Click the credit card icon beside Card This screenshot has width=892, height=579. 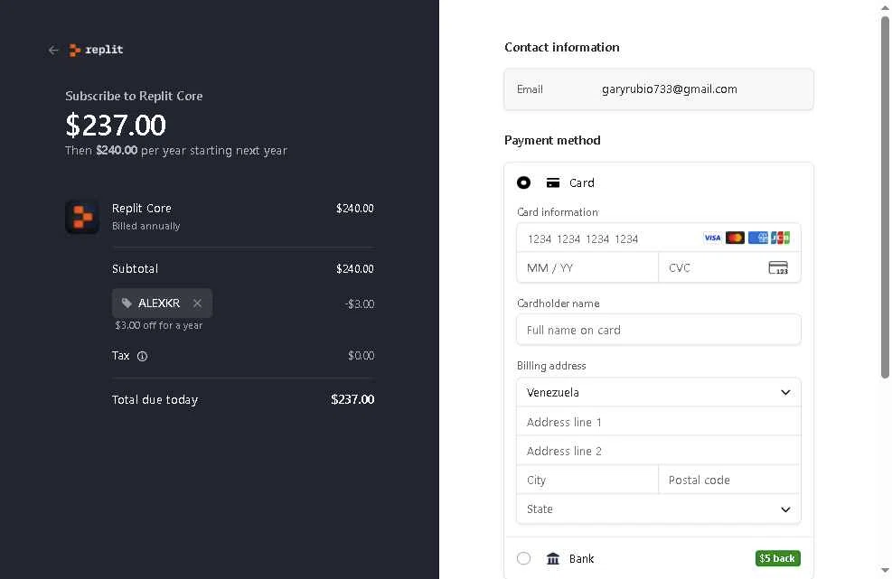pos(553,182)
